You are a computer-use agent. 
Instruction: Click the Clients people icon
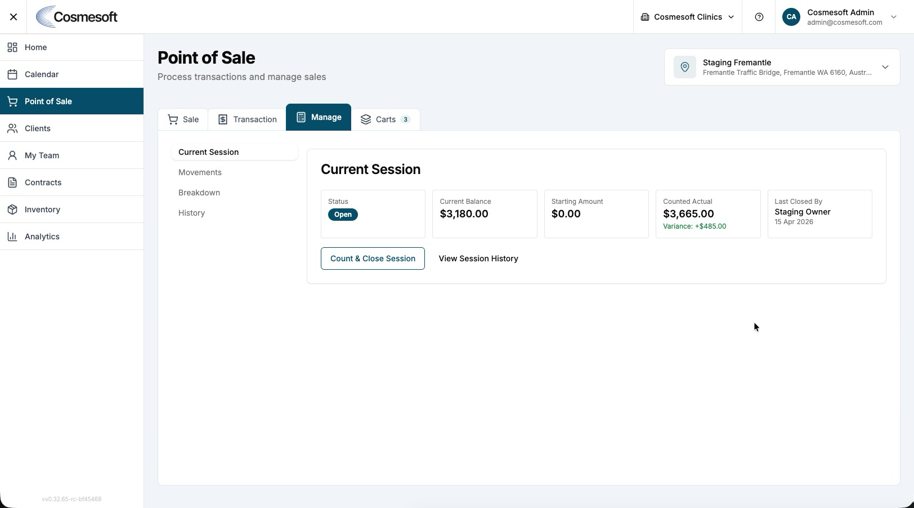[12, 128]
